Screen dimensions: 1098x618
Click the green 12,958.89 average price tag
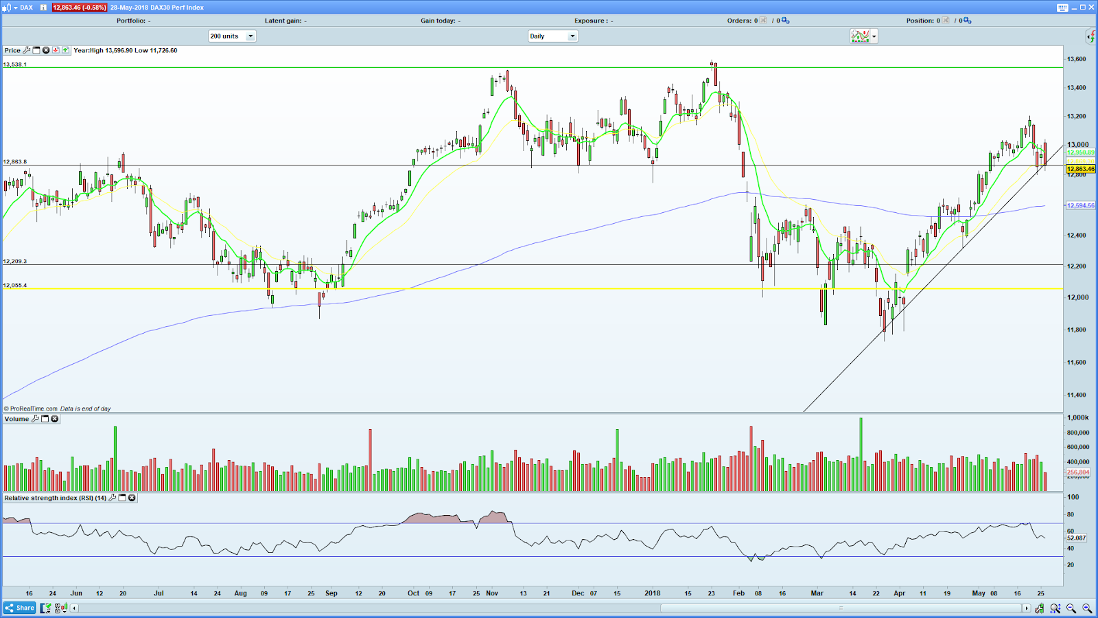(x=1080, y=152)
